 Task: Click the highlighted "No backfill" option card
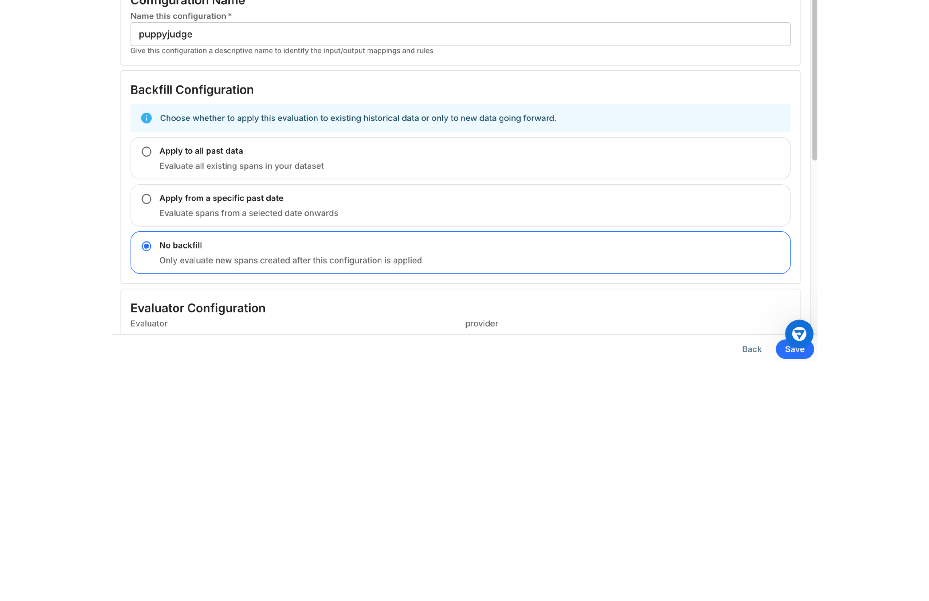click(460, 252)
